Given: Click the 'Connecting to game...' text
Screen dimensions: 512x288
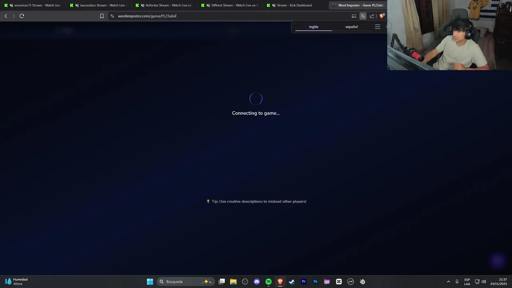Looking at the screenshot, I should (x=256, y=113).
